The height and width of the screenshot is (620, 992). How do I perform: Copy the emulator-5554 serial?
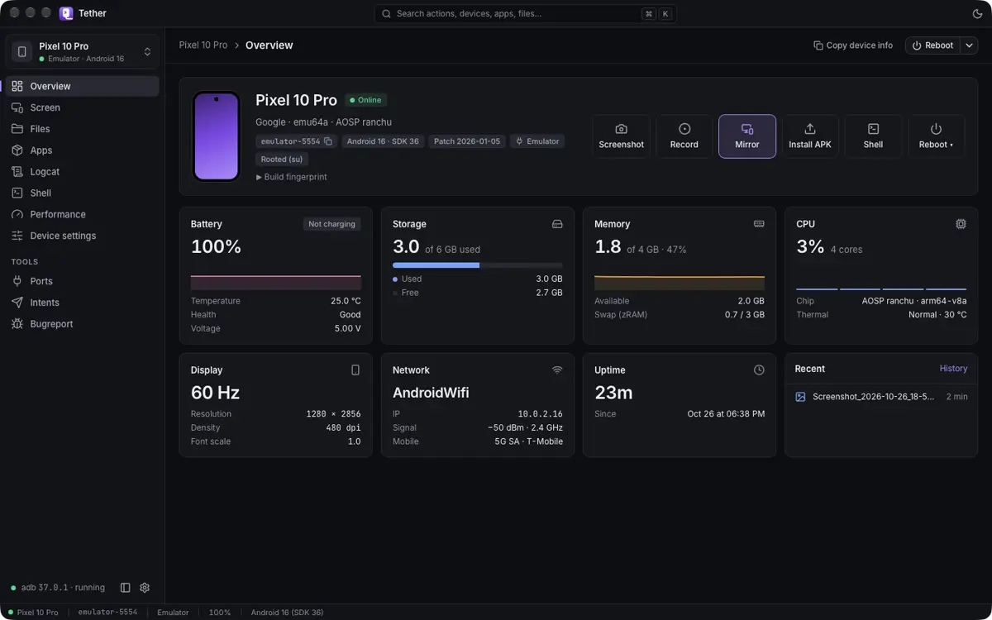coord(328,141)
